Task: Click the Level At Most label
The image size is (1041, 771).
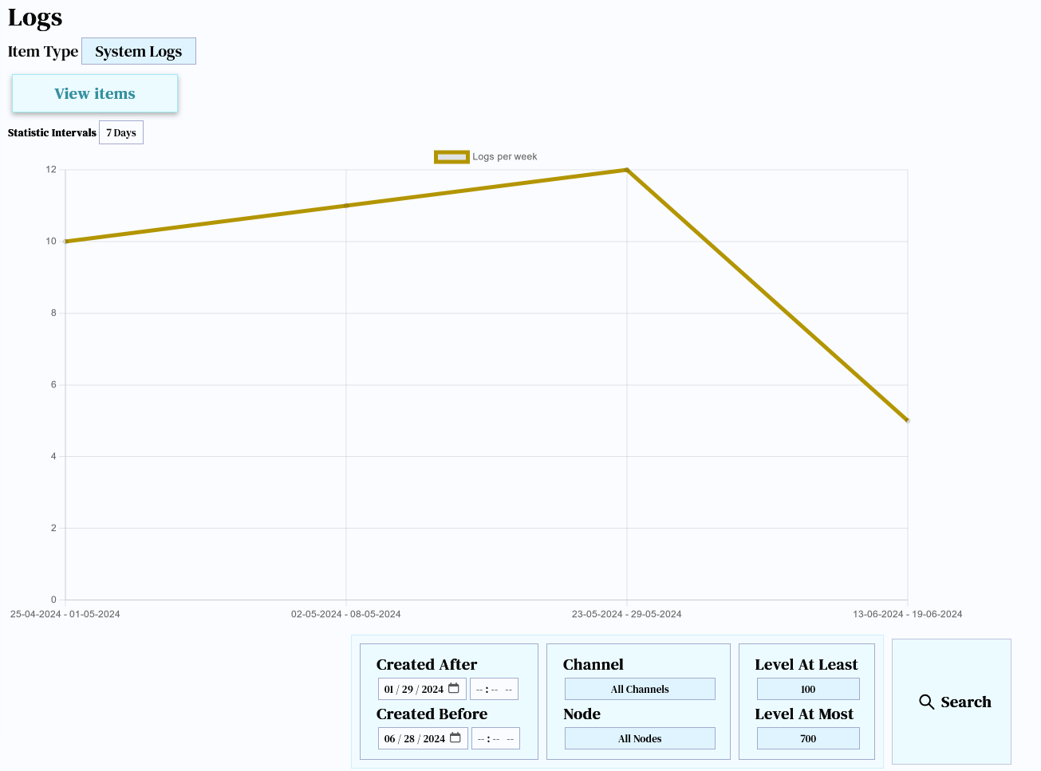Action: coord(804,714)
